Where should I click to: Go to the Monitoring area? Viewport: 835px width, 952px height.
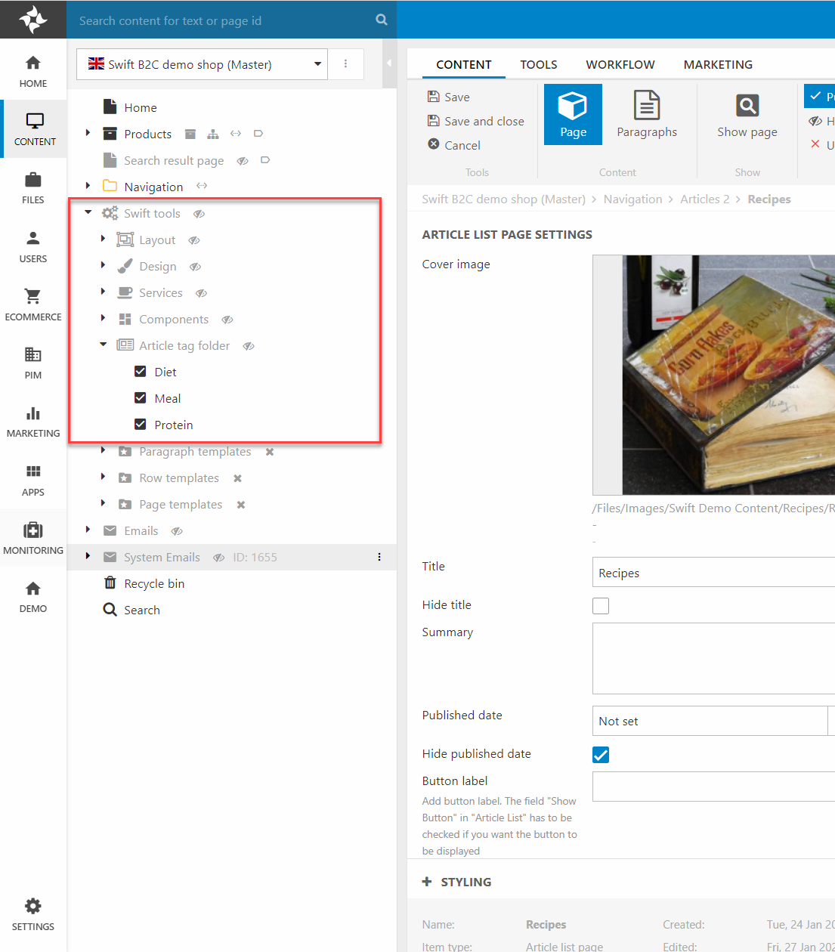coord(32,538)
